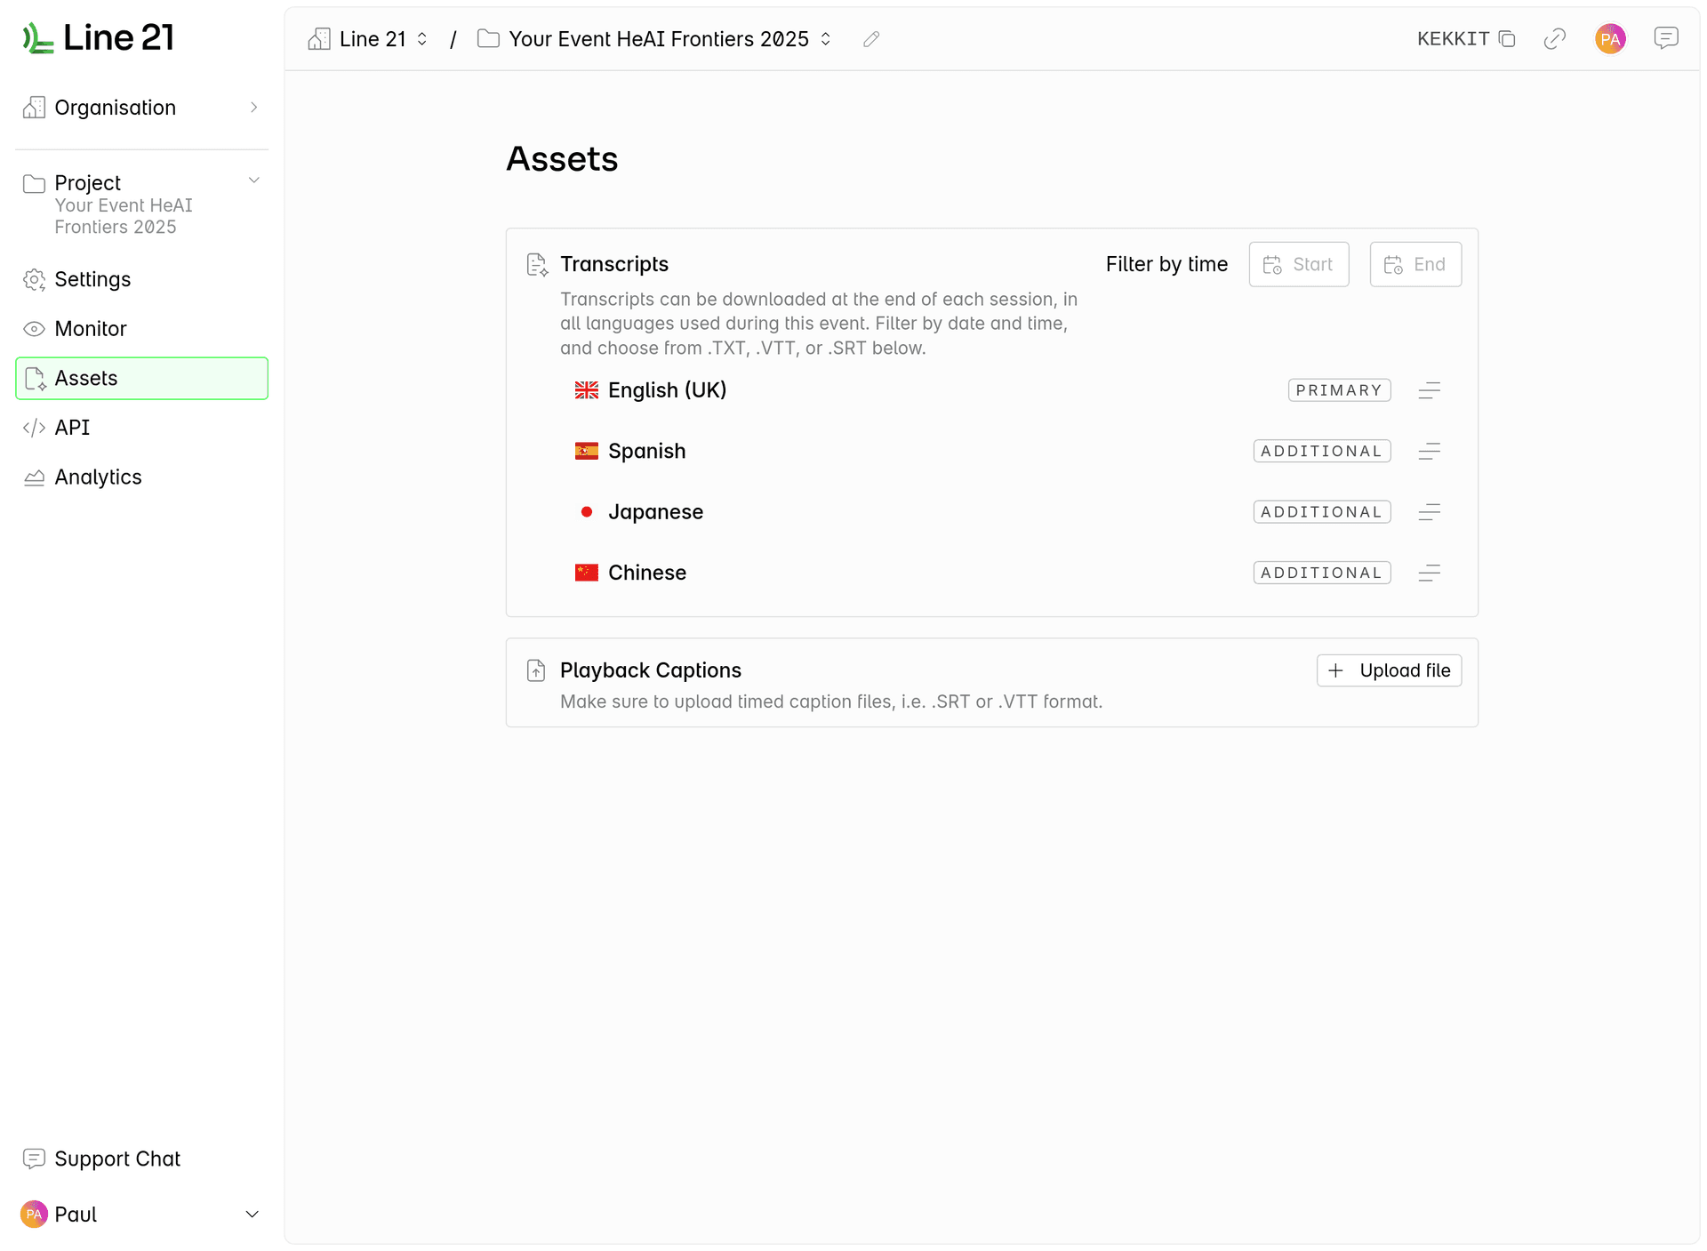1707x1251 pixels.
Task: Click the Analytics chart icon
Action: click(x=34, y=477)
